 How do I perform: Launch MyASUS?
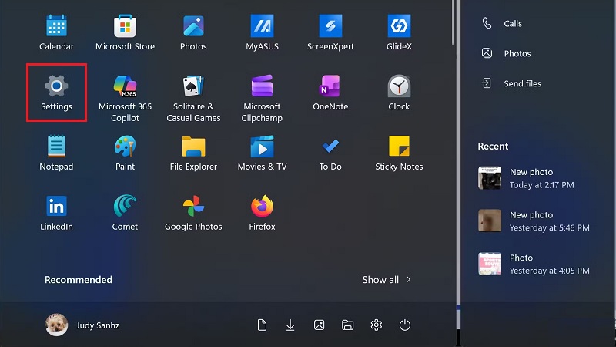[x=262, y=32]
